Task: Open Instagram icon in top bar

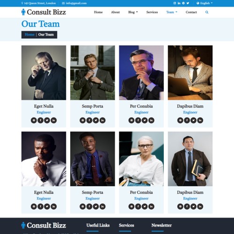Action: click(x=175, y=3)
